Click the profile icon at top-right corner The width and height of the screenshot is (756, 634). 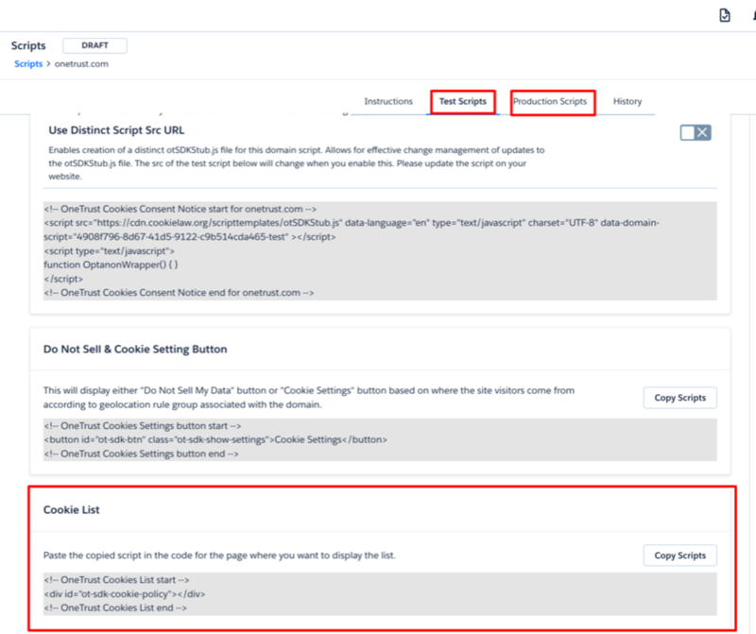(752, 14)
